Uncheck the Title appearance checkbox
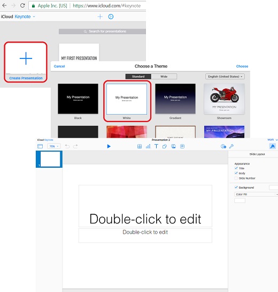The image size is (278, 292). tap(236, 168)
